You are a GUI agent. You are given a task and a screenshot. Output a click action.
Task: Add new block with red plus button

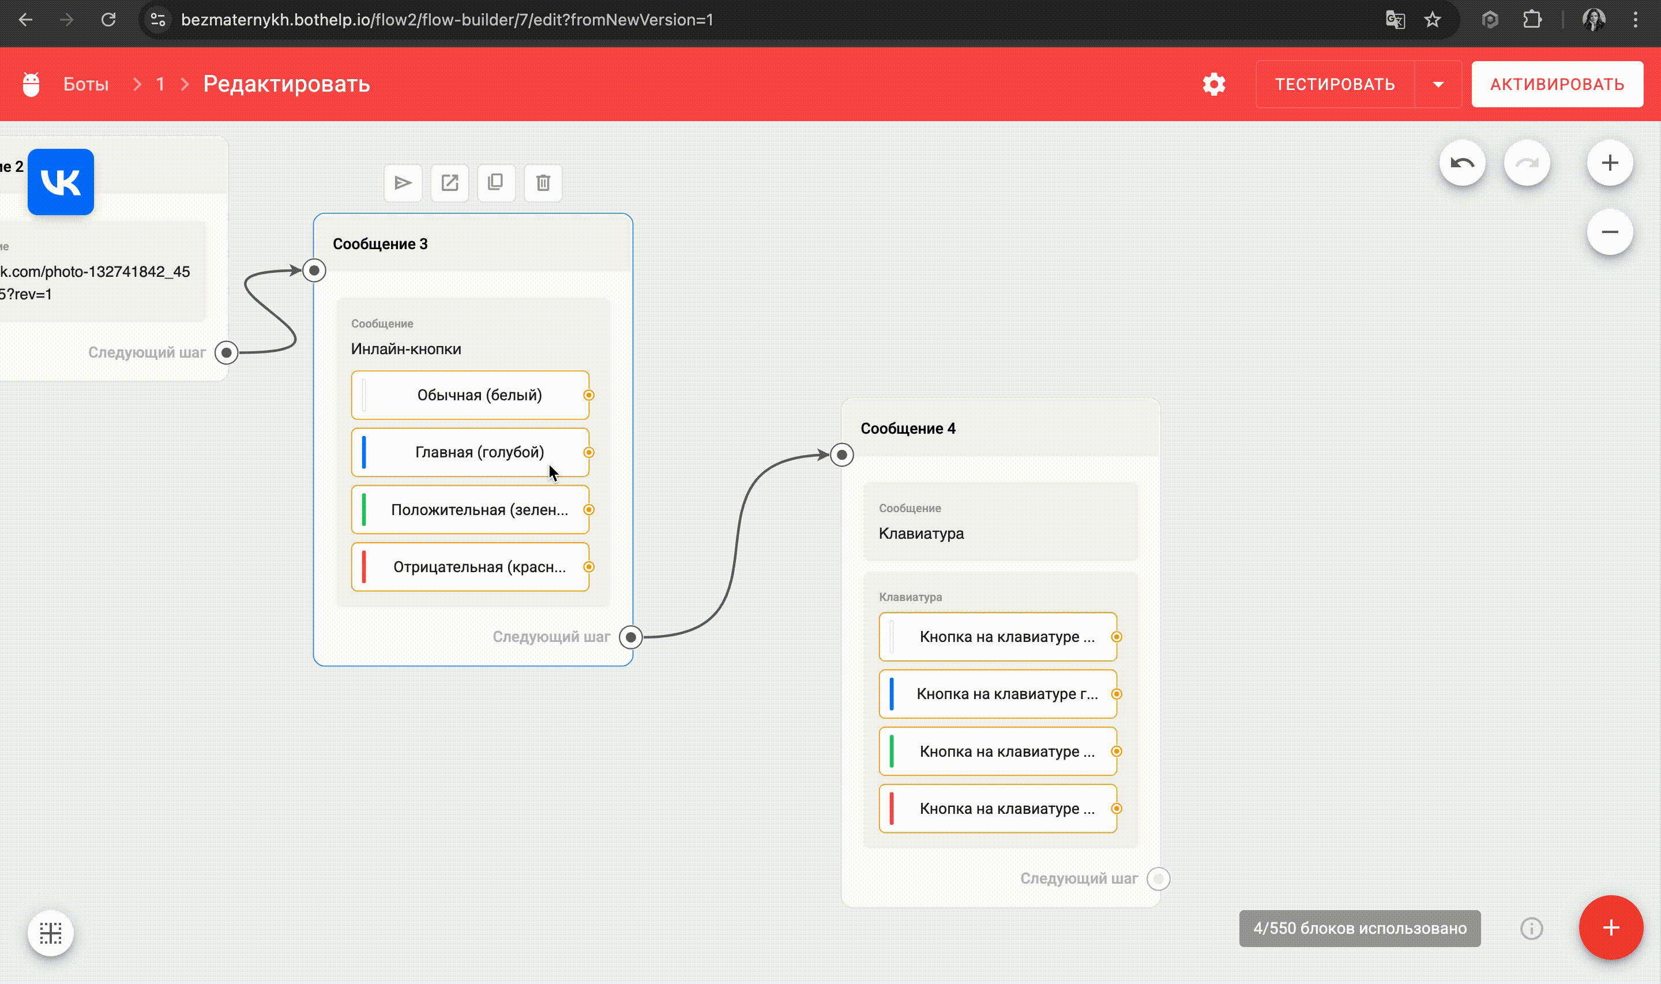click(1610, 927)
